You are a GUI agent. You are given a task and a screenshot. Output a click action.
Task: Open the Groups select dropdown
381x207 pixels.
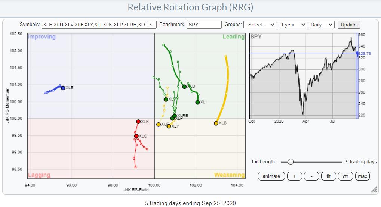click(x=259, y=25)
